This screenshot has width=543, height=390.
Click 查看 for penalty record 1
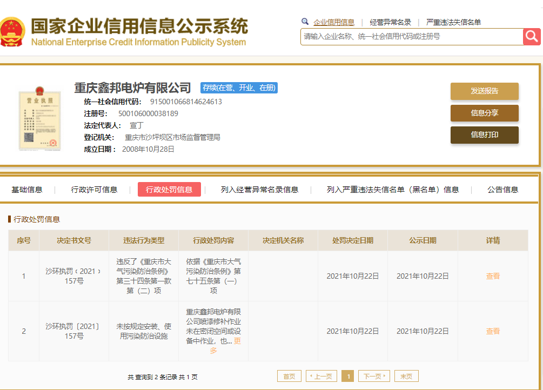[493, 276]
